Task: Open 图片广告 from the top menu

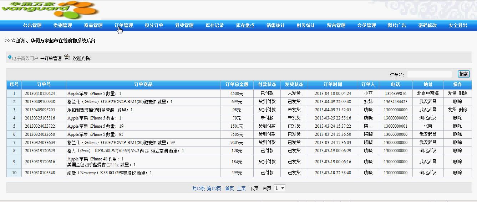Action: click(x=397, y=26)
